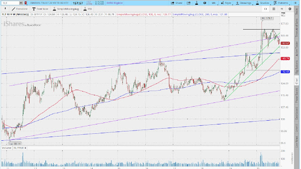Click the ISHARES TRUST 20 YR TR BD ETF description
The height and width of the screenshot is (169, 301).
[49, 3]
